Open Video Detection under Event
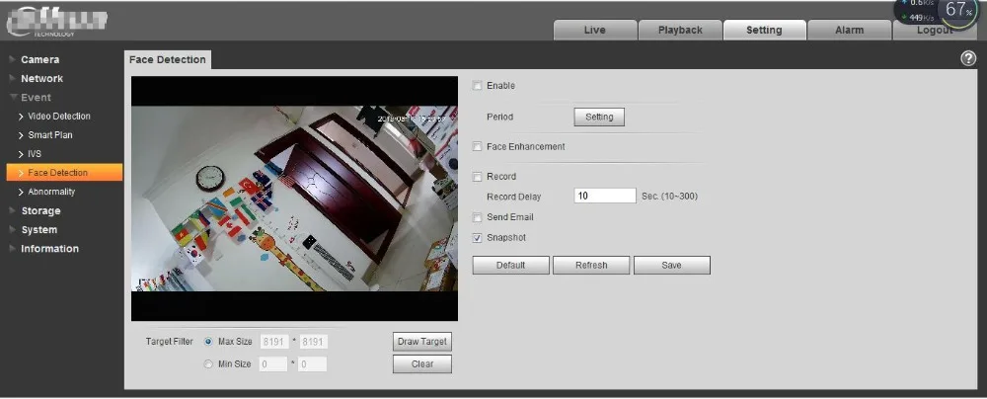The height and width of the screenshot is (399, 987). point(59,117)
